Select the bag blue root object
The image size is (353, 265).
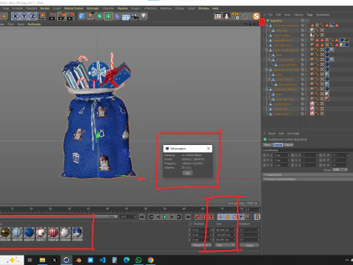click(276, 21)
